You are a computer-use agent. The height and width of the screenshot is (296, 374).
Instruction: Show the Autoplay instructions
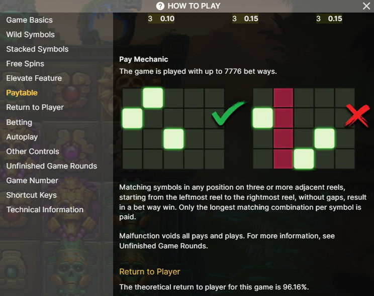[x=22, y=137]
